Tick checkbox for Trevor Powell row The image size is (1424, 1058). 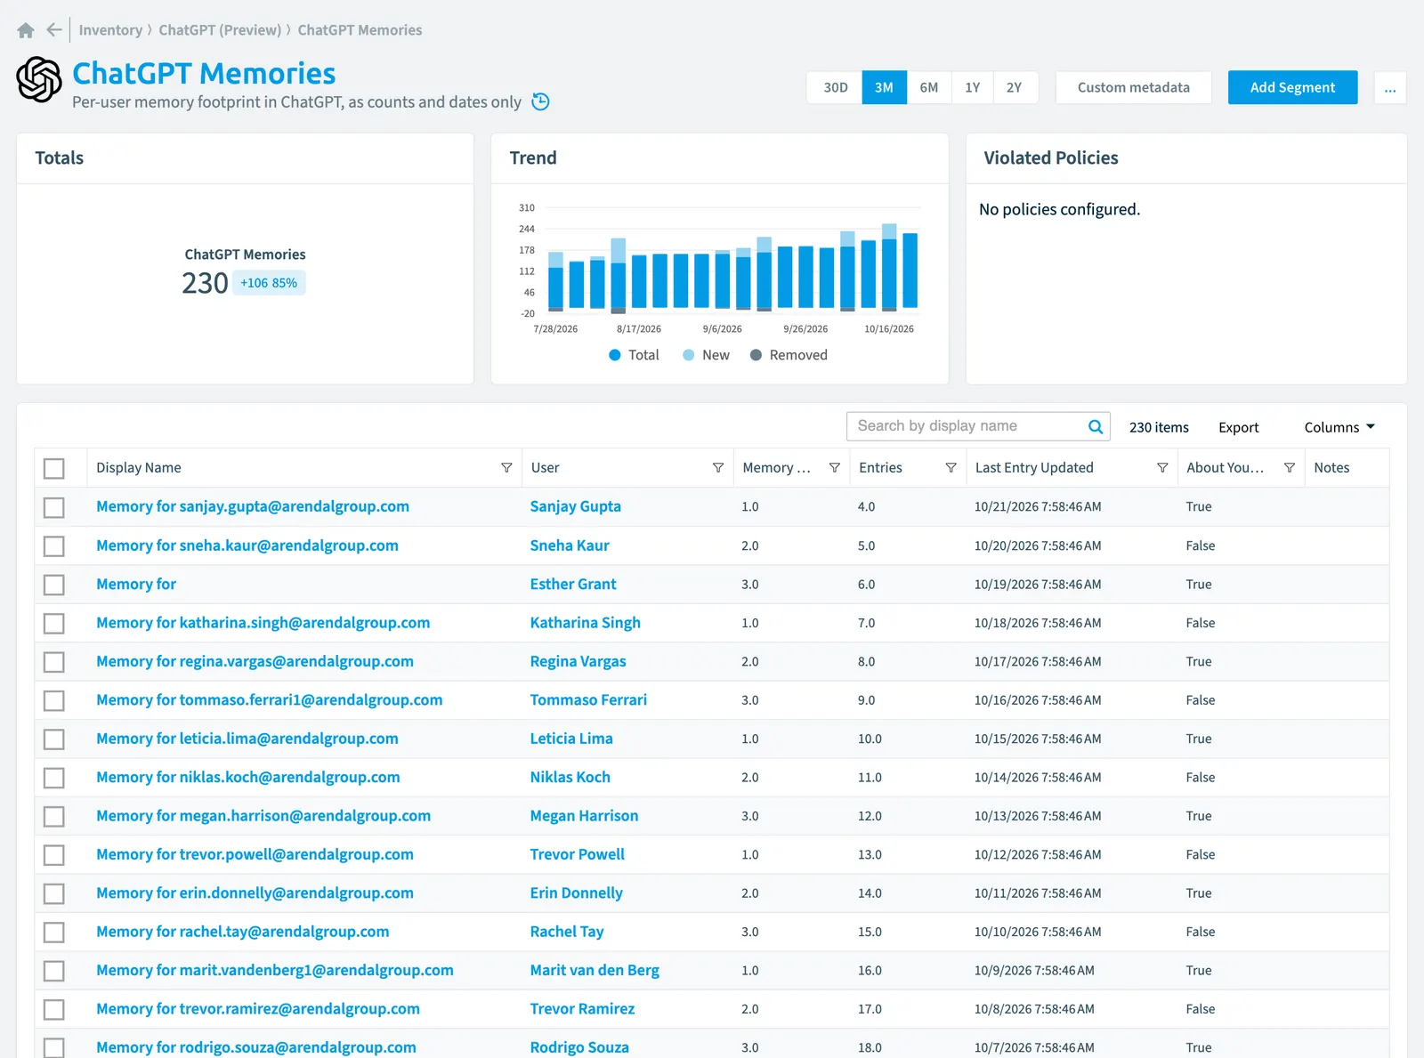(54, 854)
